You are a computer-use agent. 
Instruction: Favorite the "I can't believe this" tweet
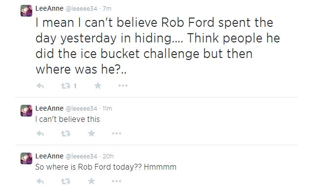point(91,134)
